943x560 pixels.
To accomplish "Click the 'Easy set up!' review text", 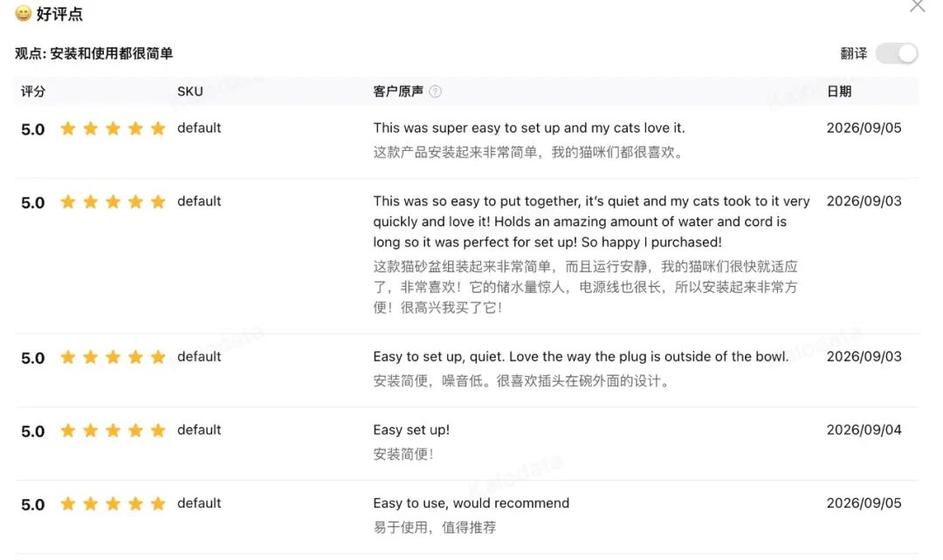I will click(x=411, y=430).
